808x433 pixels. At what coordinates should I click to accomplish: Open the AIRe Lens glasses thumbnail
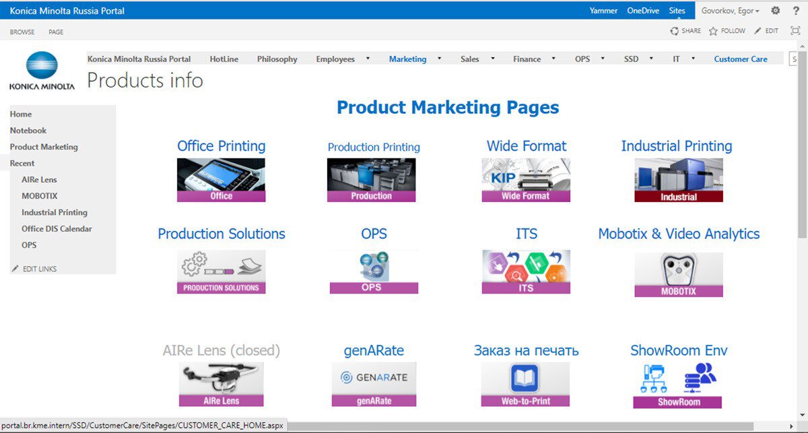[221, 385]
